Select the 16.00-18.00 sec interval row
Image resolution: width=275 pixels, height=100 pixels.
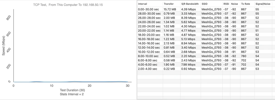206,39
